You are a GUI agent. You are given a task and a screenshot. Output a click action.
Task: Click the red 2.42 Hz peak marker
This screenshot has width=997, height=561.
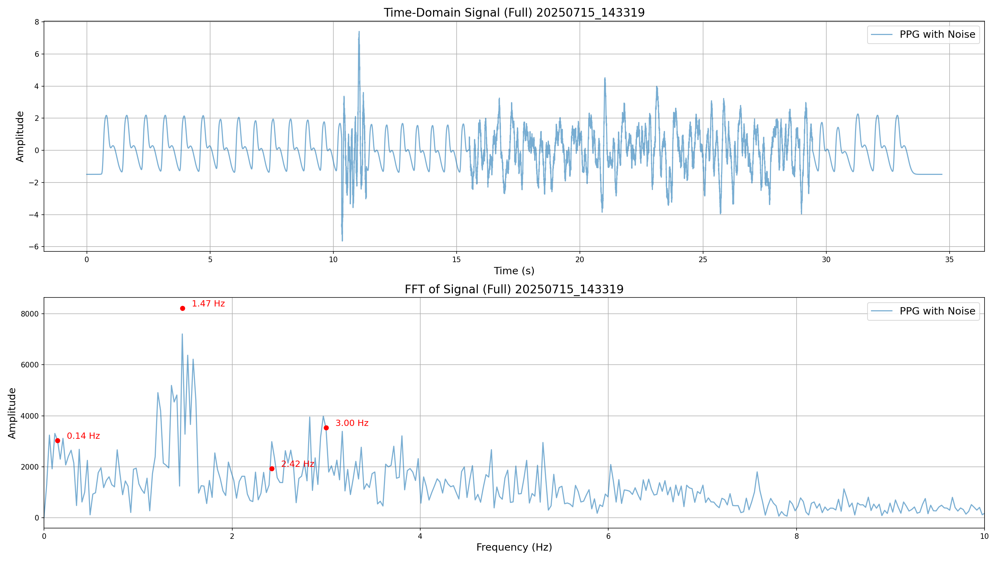(272, 469)
